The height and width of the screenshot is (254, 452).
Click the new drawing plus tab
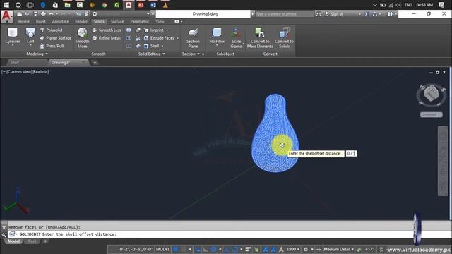click(x=95, y=62)
